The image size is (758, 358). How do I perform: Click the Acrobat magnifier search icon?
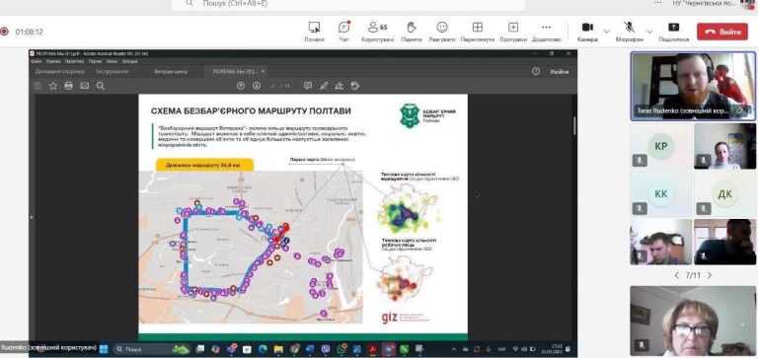[x=100, y=86]
